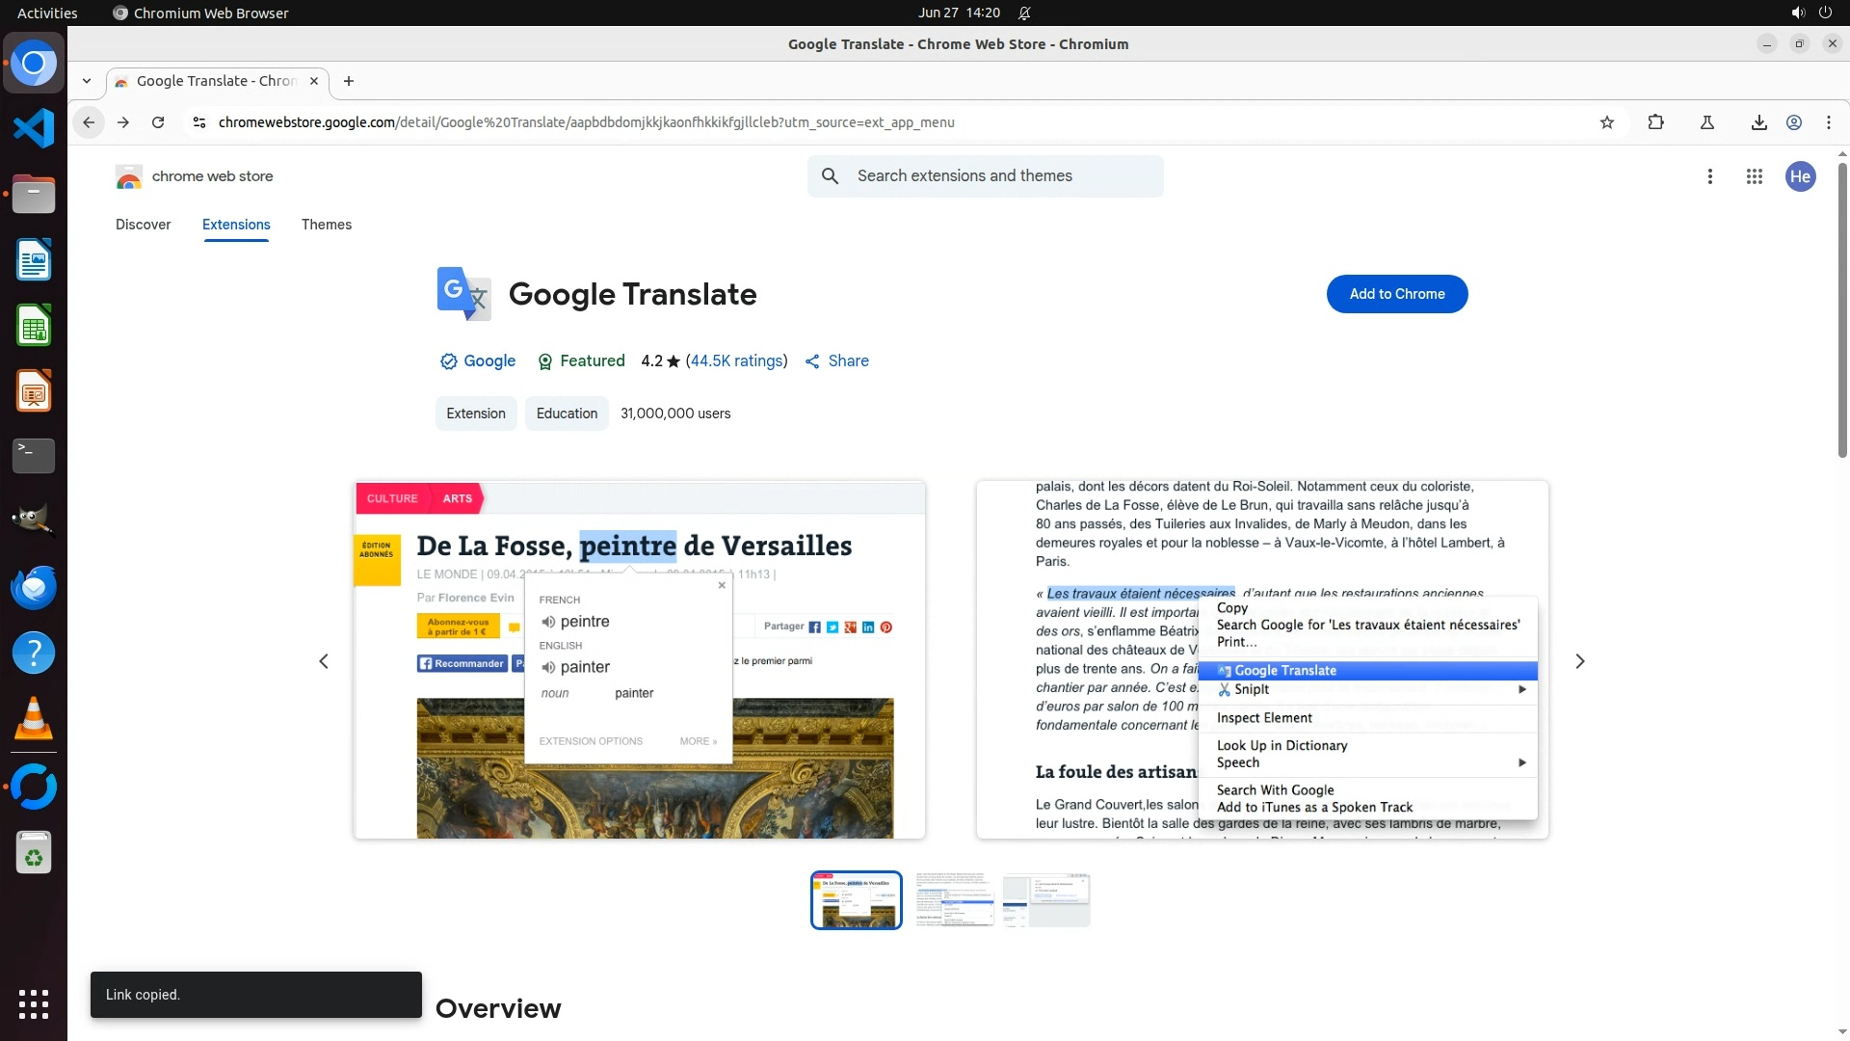Show previous screenshot with left chevron

point(324,661)
